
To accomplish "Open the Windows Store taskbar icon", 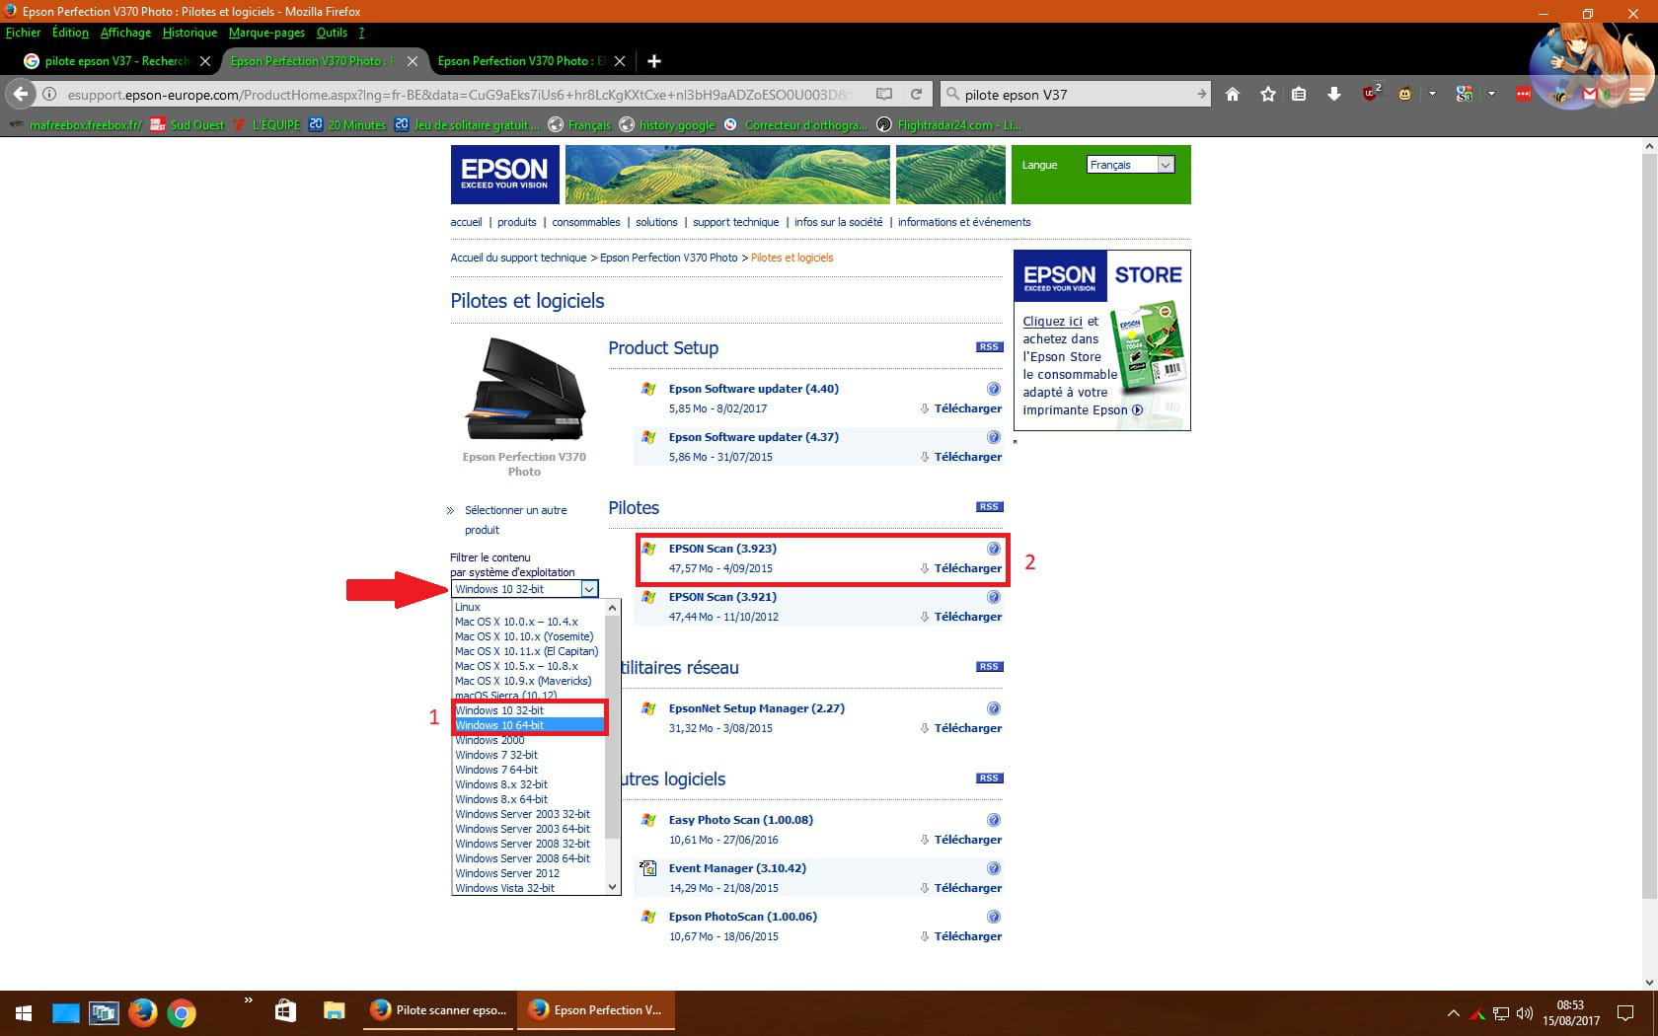I will 285,1011.
